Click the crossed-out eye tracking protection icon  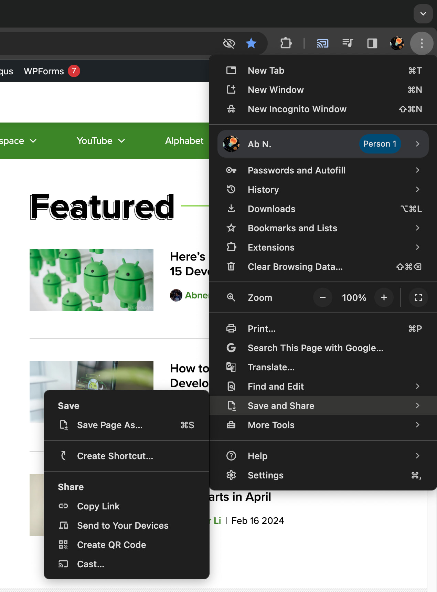(x=229, y=43)
